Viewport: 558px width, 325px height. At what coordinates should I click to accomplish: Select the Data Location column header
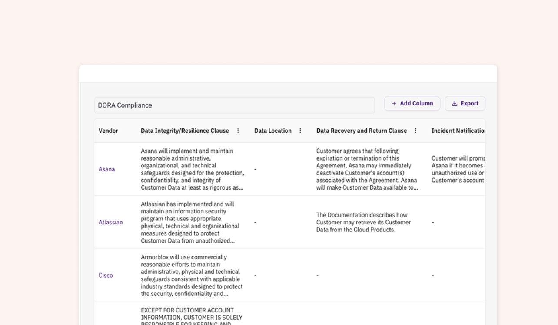tap(272, 131)
